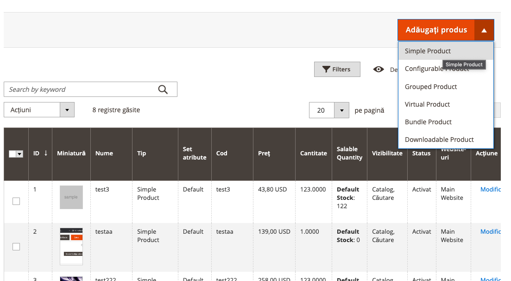Click the Adăugați produs button
Image resolution: width=511 pixels, height=281 pixels.
point(436,30)
